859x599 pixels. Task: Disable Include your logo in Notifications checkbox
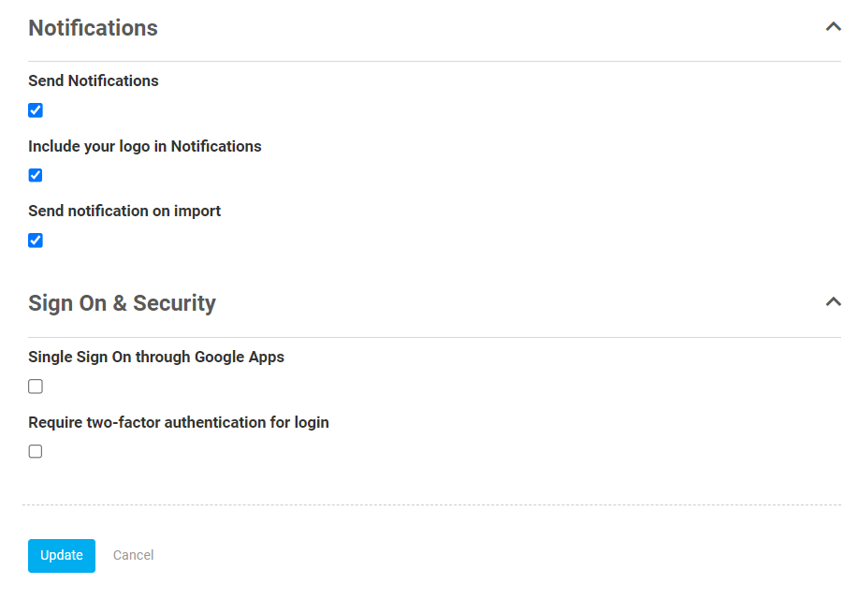pos(36,175)
